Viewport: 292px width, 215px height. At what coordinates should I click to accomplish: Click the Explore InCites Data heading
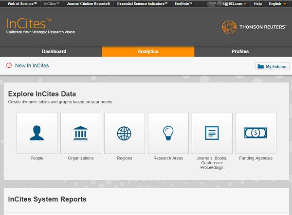[42, 94]
